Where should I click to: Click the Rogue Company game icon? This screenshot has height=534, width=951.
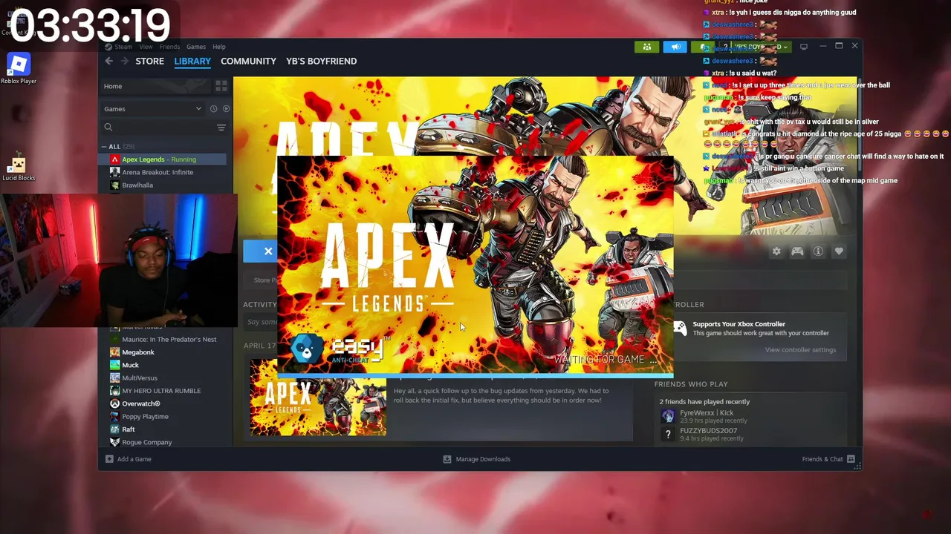(114, 442)
